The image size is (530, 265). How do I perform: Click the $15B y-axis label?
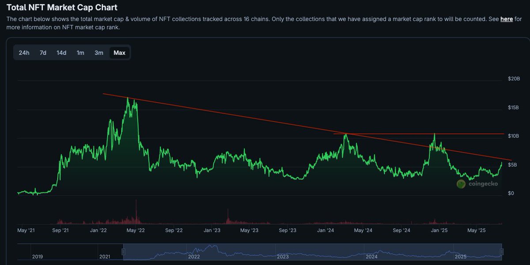click(x=514, y=108)
